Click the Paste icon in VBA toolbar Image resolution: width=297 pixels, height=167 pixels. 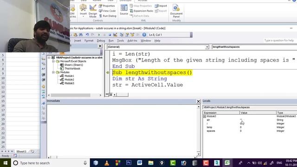pyautogui.click(x=75, y=35)
